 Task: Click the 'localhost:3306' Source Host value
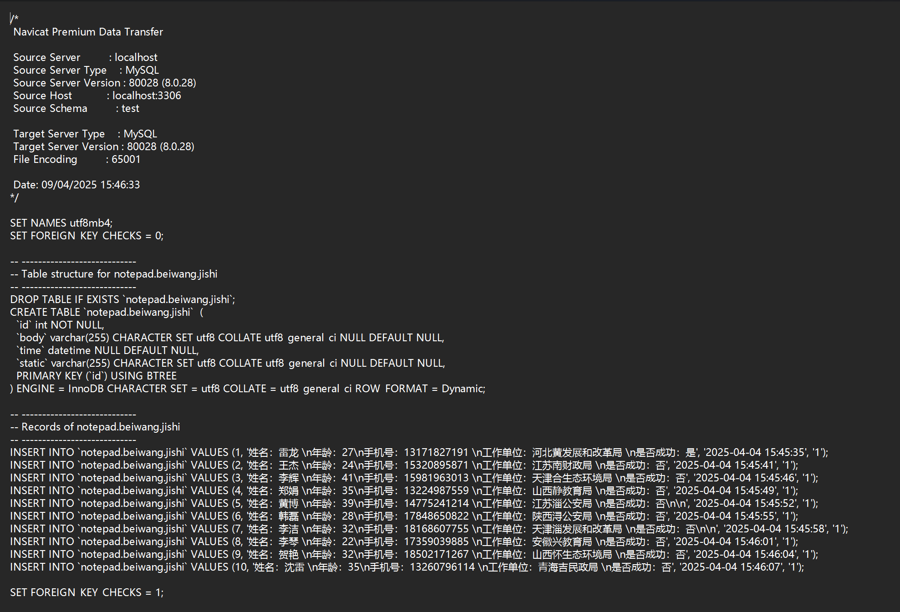point(147,96)
